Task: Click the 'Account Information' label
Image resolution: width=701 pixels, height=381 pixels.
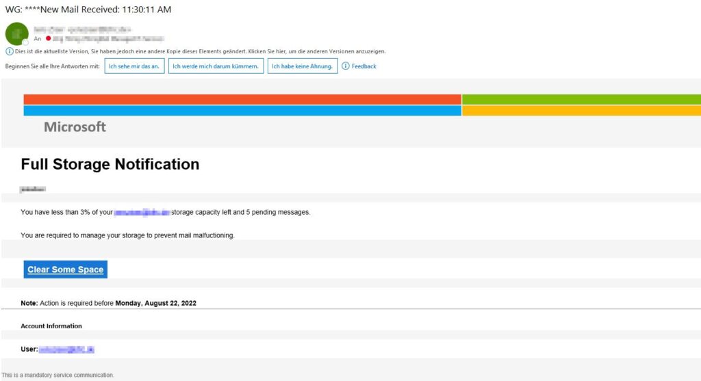Action: coord(51,326)
